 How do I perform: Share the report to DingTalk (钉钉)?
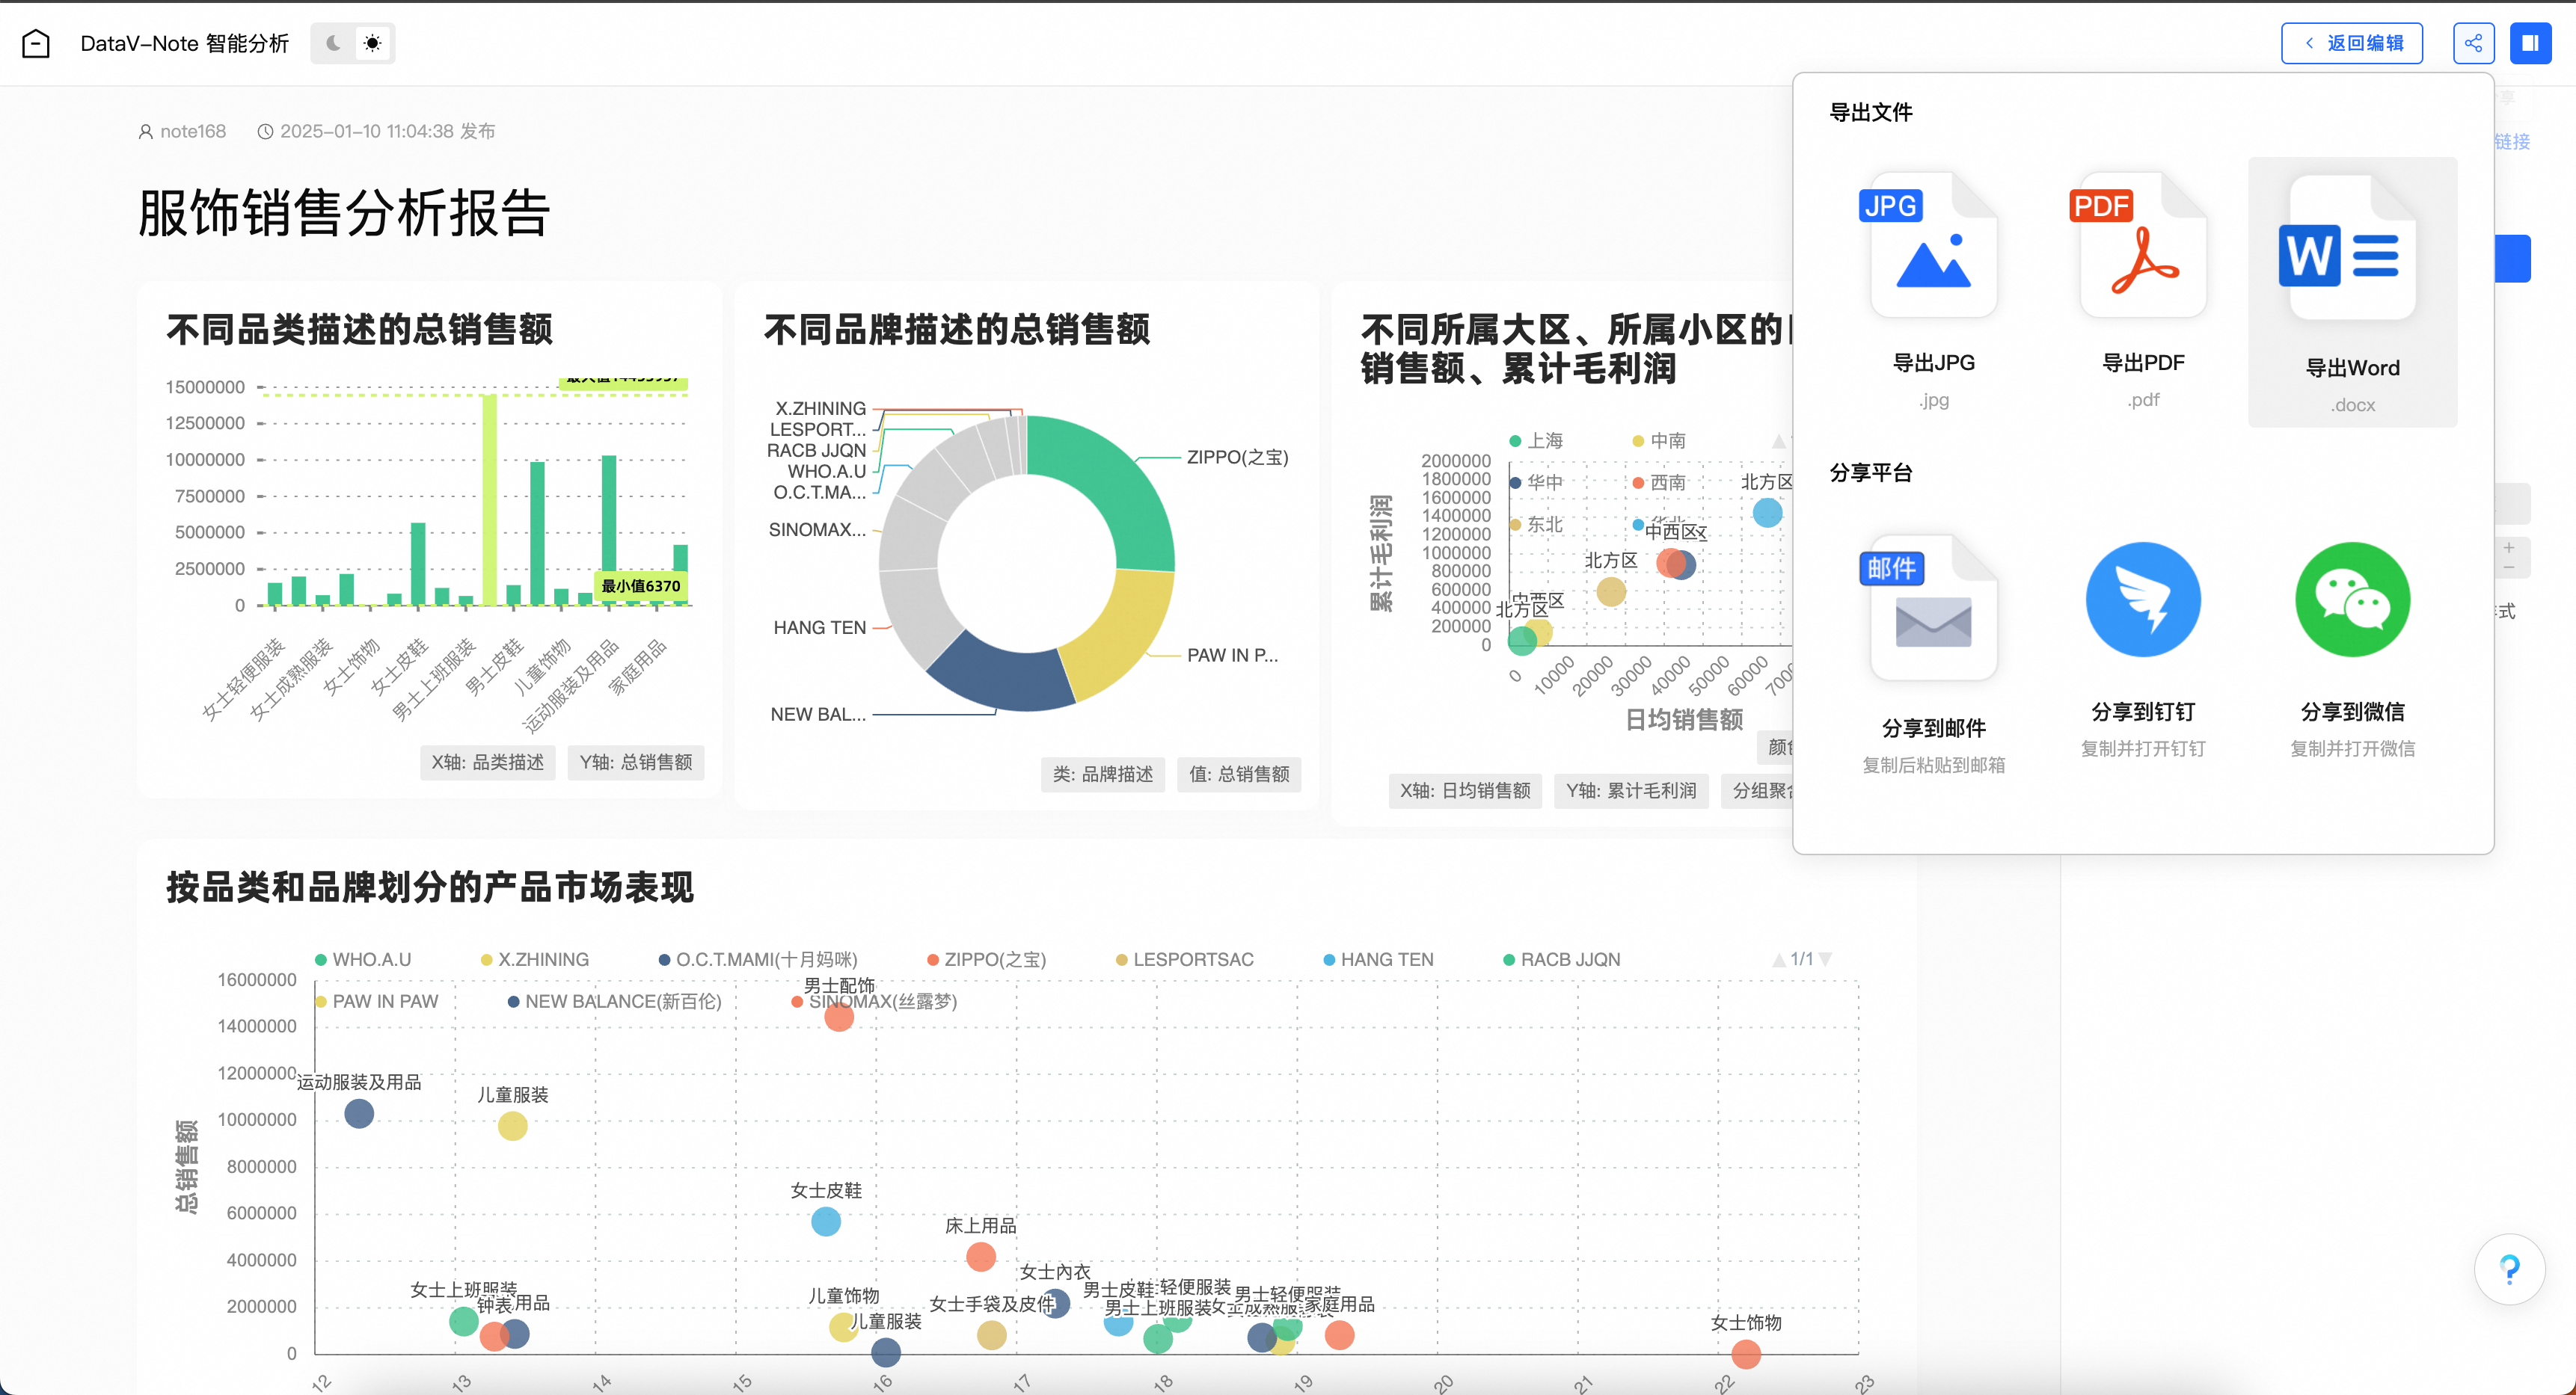[2142, 629]
